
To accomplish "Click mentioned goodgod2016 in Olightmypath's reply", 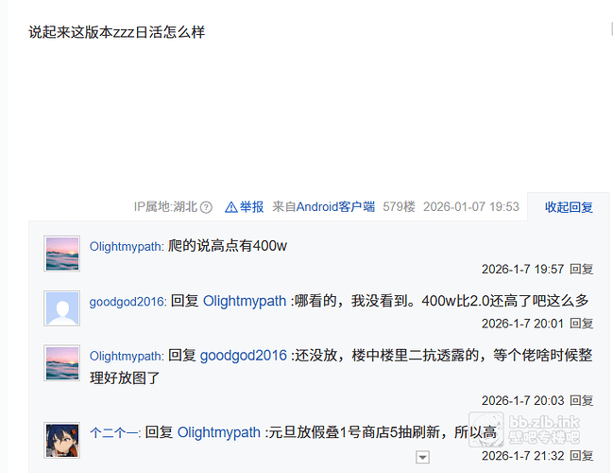I will (x=244, y=356).
